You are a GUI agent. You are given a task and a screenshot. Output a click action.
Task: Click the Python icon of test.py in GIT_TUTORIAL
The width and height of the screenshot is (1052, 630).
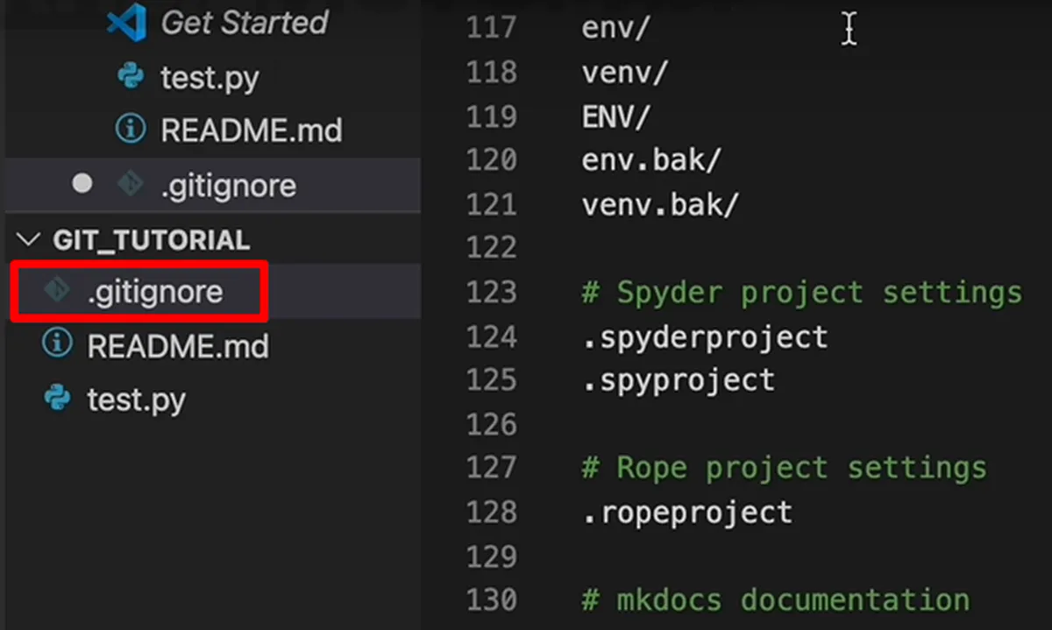pos(58,400)
